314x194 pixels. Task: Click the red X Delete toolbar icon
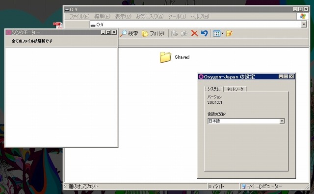tap(194, 33)
